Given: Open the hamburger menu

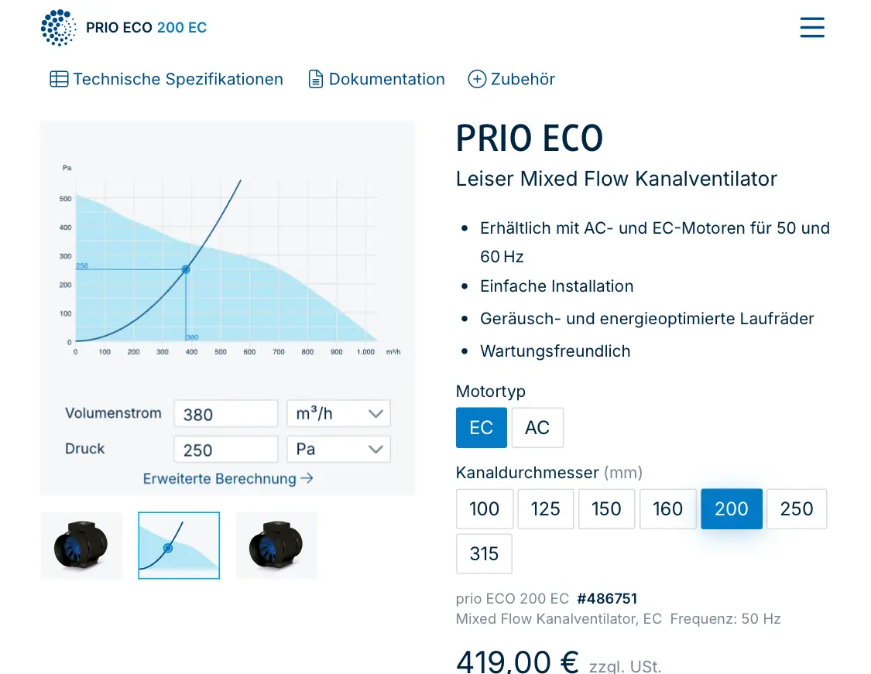Looking at the screenshot, I should (812, 28).
